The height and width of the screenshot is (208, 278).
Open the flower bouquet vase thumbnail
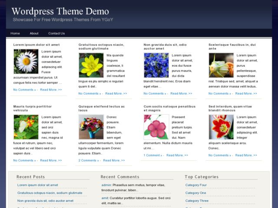[x=91, y=127]
